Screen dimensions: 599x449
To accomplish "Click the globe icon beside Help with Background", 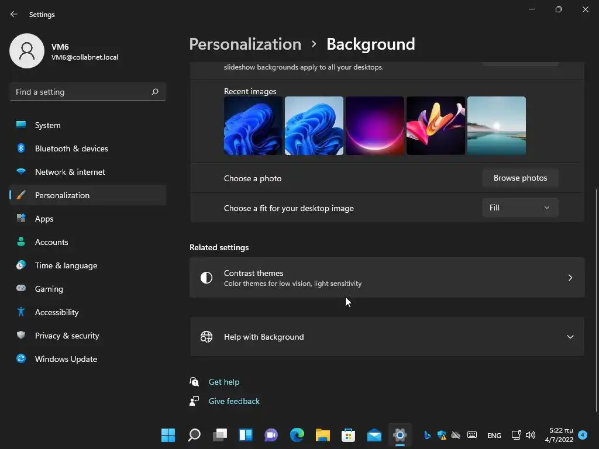I will click(206, 337).
